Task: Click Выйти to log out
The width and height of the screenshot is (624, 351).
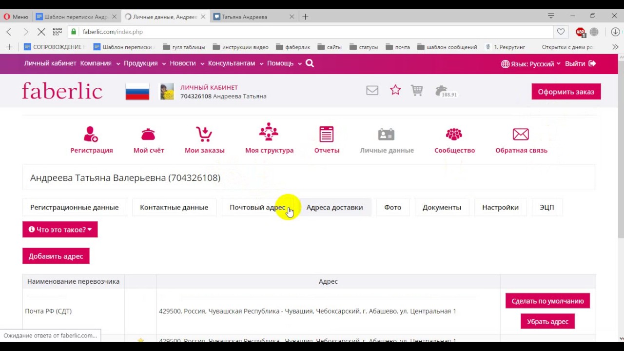Action: point(580,64)
